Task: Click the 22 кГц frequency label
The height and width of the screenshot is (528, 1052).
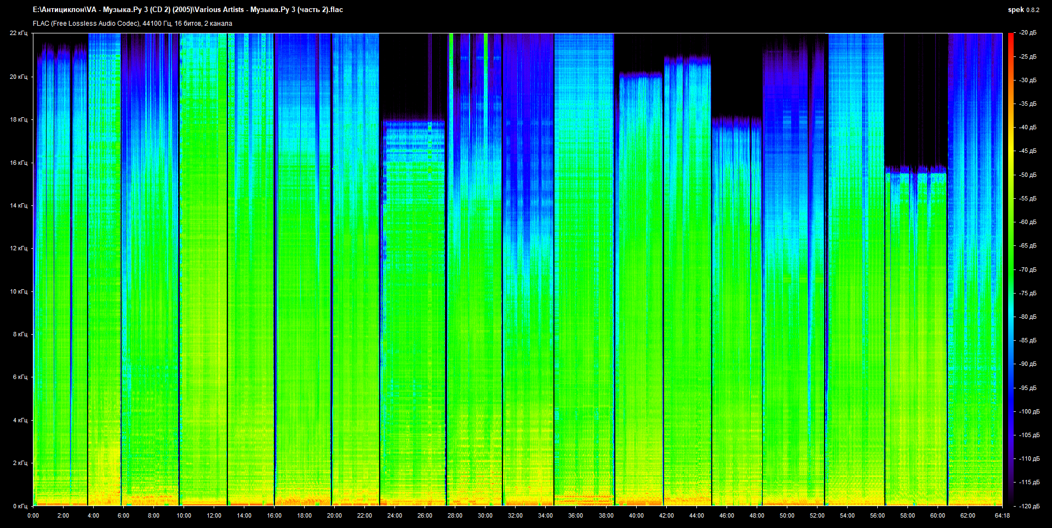Action: coord(19,33)
